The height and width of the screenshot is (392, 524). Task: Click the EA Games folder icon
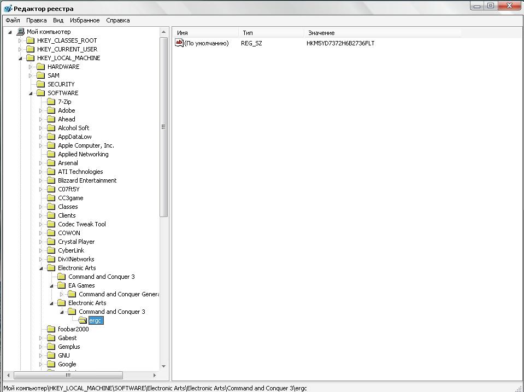(x=62, y=285)
